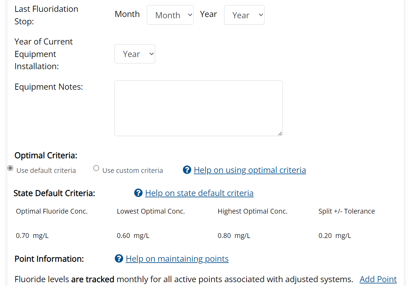Open the Equipment Installation Year dropdown
Image resolution: width=411 pixels, height=286 pixels.
135,54
